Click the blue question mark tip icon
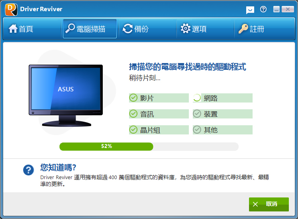The image size is (298, 219). 29,170
